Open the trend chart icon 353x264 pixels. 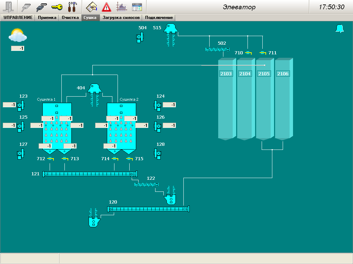(x=121, y=7)
